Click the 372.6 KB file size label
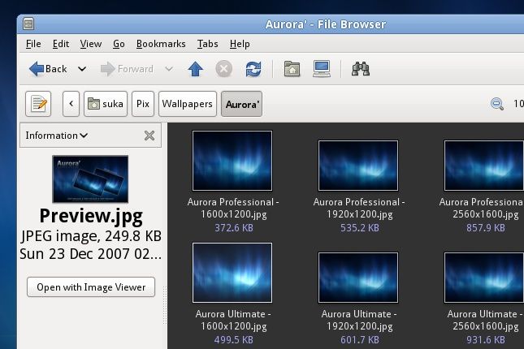The height and width of the screenshot is (349, 524). (x=234, y=228)
